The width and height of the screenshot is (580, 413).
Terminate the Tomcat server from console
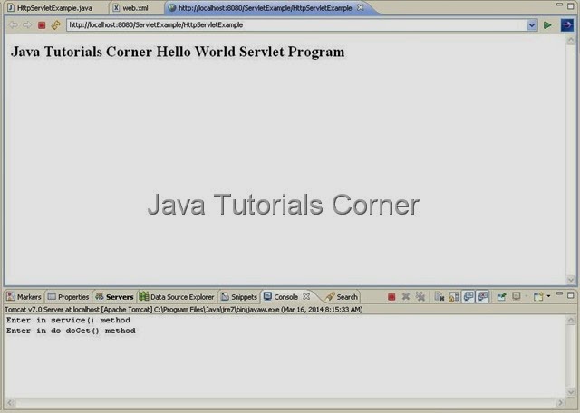[391, 296]
